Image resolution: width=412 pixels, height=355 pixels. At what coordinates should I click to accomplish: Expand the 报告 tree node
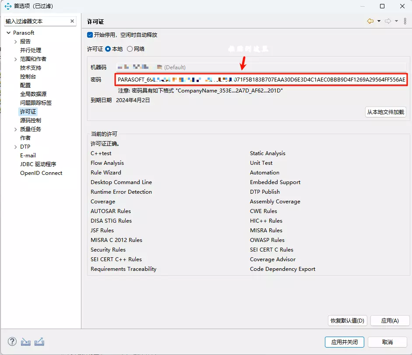[x=15, y=42]
